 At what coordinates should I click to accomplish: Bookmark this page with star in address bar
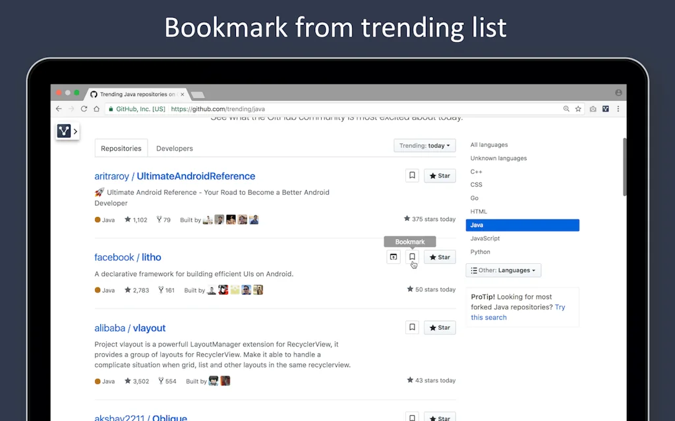pos(578,109)
